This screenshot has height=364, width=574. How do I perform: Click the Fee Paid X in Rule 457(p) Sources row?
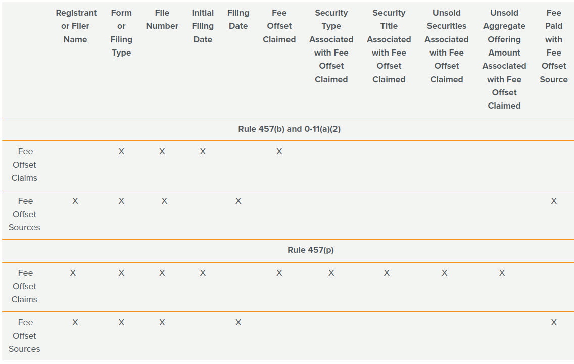coord(553,322)
